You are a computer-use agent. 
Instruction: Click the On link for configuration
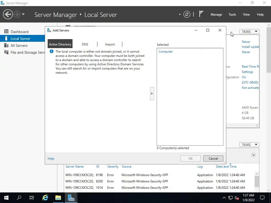point(244,77)
